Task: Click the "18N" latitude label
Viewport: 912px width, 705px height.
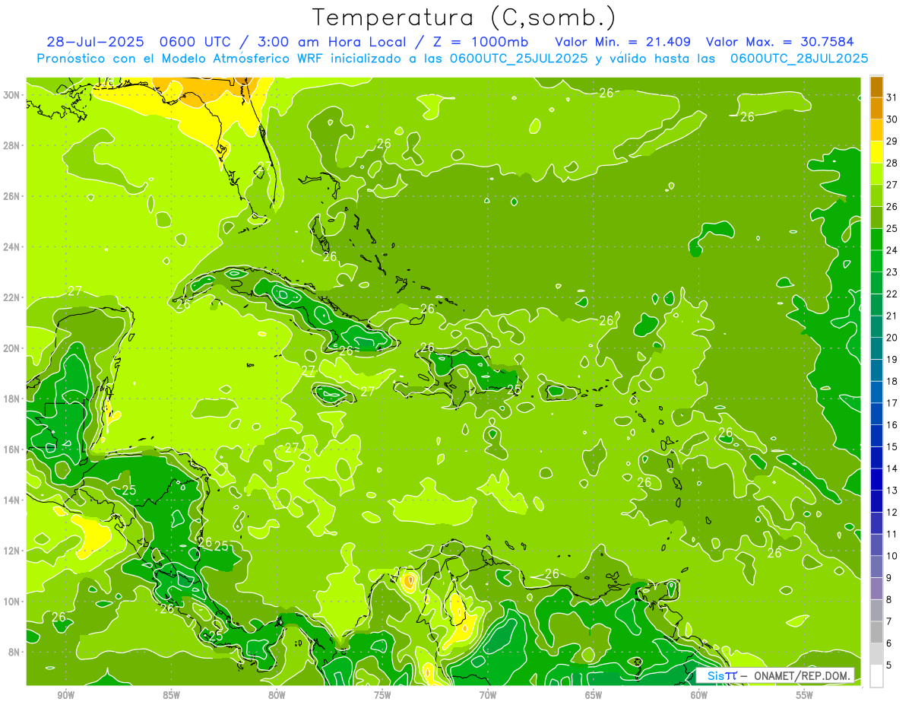Action: [x=11, y=399]
